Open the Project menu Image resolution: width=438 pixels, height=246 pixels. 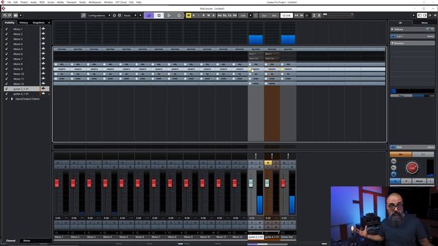[24, 2]
